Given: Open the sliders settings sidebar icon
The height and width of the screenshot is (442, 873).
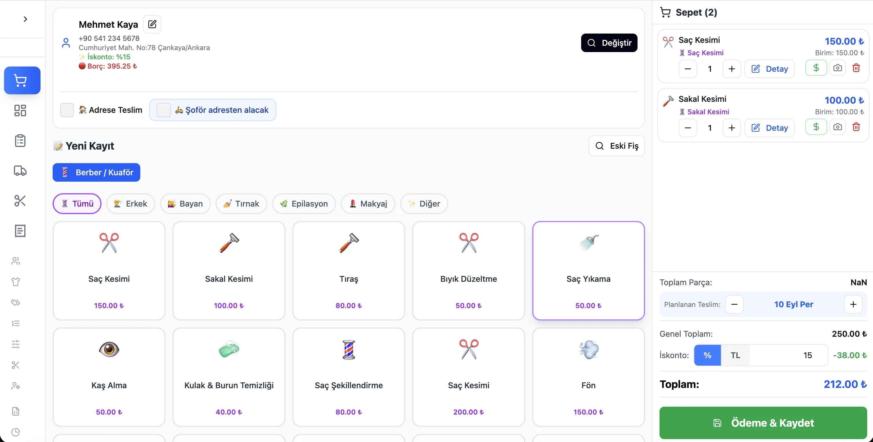Looking at the screenshot, I should pyautogui.click(x=16, y=345).
